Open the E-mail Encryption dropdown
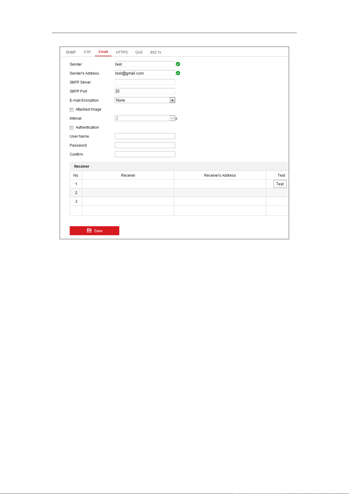The height and width of the screenshot is (494, 349). [145, 100]
